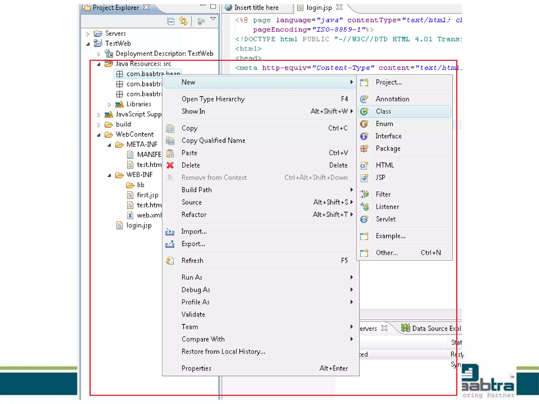Expand the Servers tree node
539x404 pixels.
click(x=88, y=34)
